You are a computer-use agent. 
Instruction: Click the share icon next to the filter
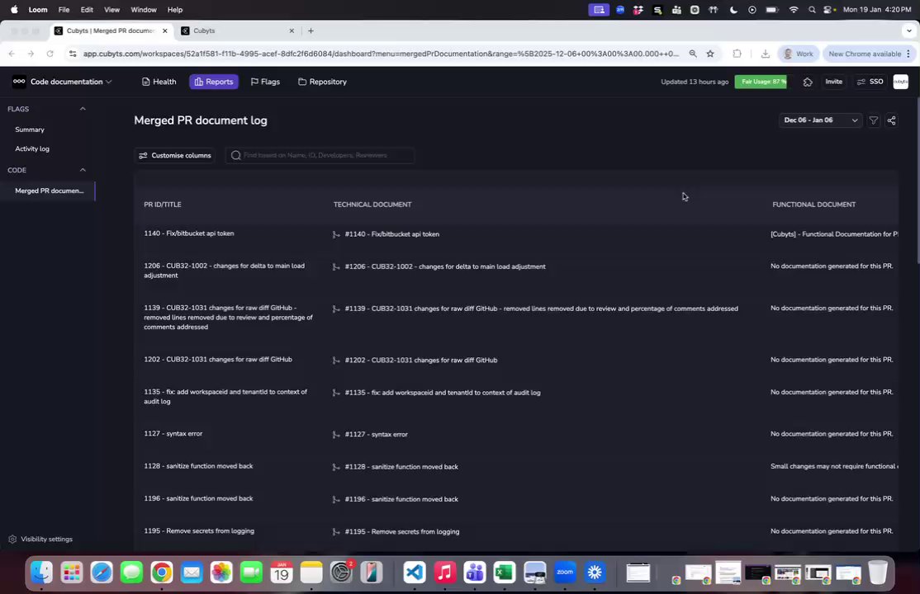891,120
